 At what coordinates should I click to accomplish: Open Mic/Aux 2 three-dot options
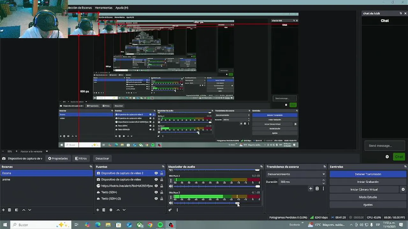pos(171,181)
